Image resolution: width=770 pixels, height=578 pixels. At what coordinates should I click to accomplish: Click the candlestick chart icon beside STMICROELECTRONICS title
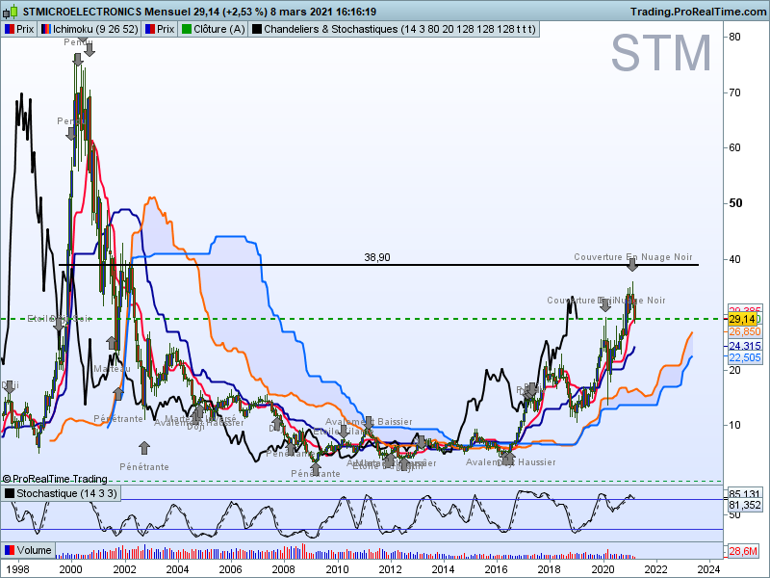pos(12,12)
